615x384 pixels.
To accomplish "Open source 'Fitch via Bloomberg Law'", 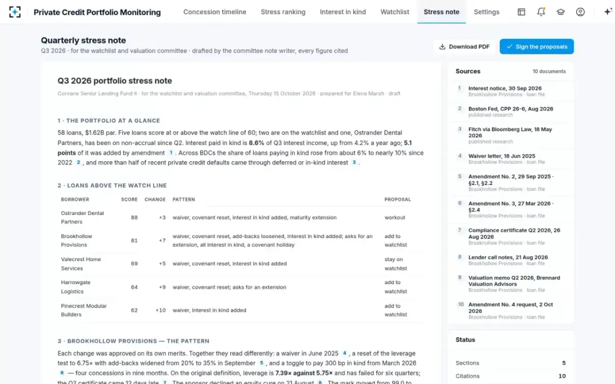I will [510, 135].
